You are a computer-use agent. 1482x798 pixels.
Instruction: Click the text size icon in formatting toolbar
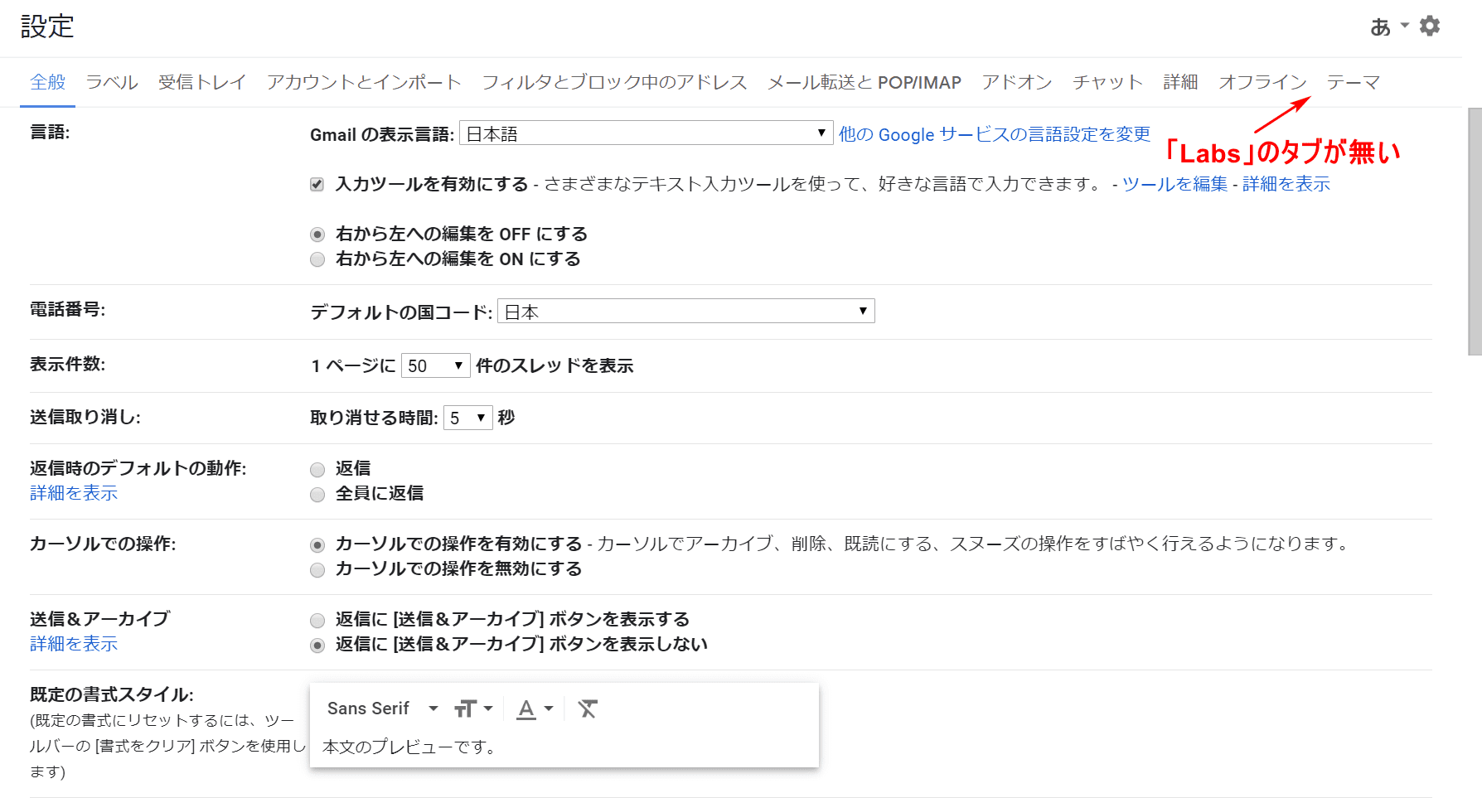pyautogui.click(x=465, y=709)
